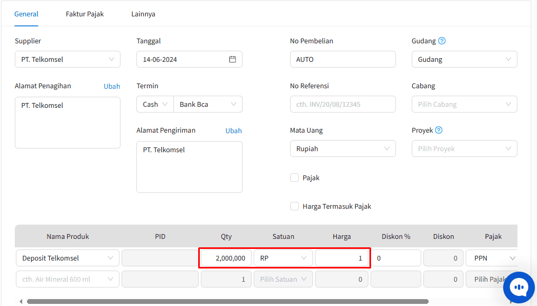The height and width of the screenshot is (306, 537).
Task: Open the Supplier dropdown PT. Telkomsel
Action: 68,59
